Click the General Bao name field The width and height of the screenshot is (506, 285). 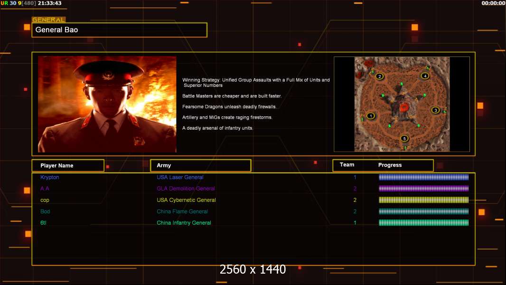120,30
